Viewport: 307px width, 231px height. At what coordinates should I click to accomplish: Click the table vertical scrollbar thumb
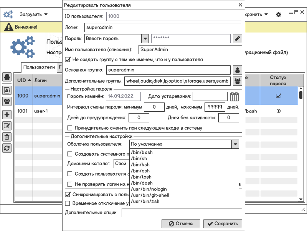(x=301, y=95)
